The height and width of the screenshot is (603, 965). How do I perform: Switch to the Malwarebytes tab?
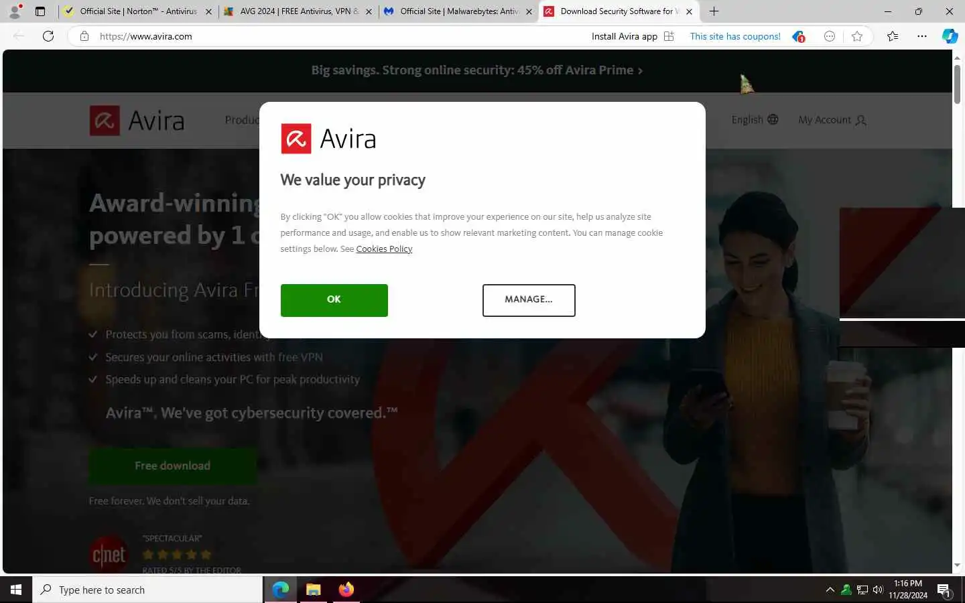pyautogui.click(x=458, y=11)
